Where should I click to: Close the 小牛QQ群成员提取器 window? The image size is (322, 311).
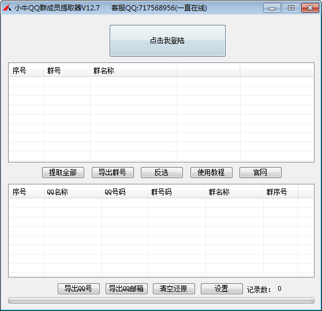tap(310, 8)
